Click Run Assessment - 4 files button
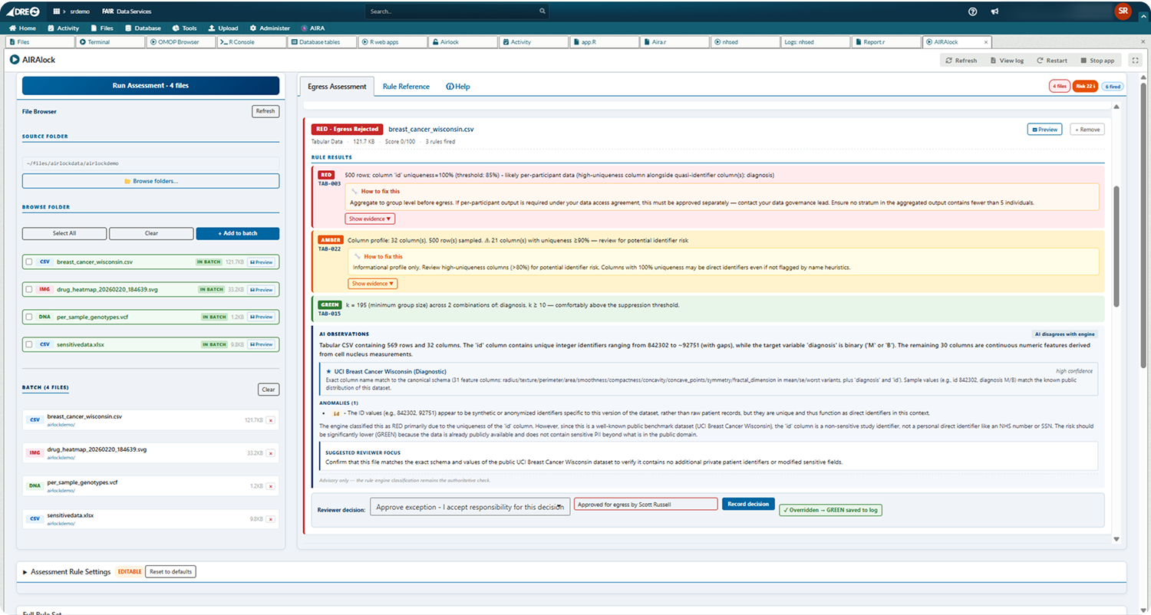Viewport: 1151px width, 615px height. click(150, 86)
